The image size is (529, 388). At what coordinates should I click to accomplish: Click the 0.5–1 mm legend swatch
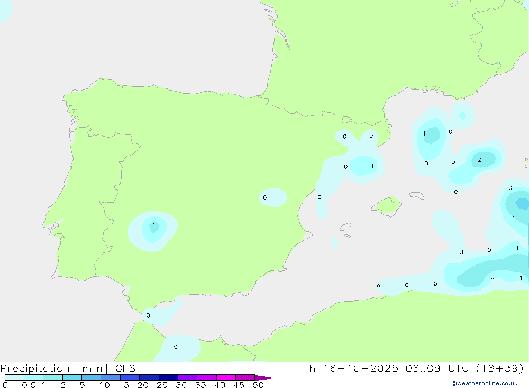(33, 377)
